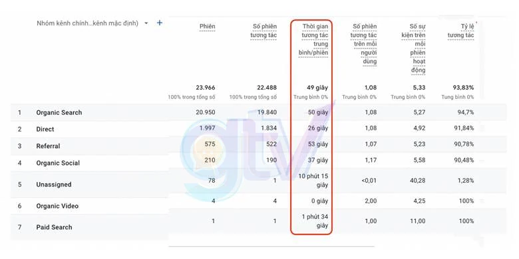Click Referral engaged sessions 522
Screen dimensions: 519x259
tap(271, 144)
